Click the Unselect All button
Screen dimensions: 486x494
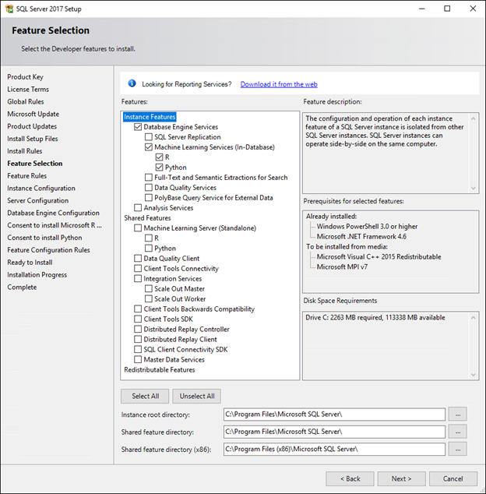[196, 396]
